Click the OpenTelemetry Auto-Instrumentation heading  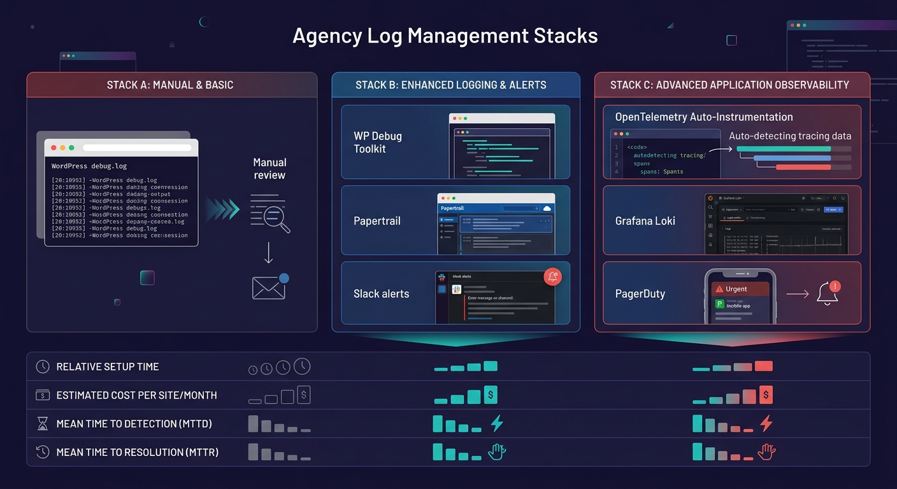[x=704, y=117]
